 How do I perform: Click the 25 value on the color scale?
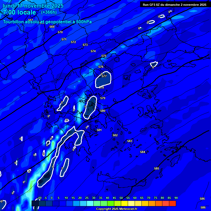pos(87,198)
